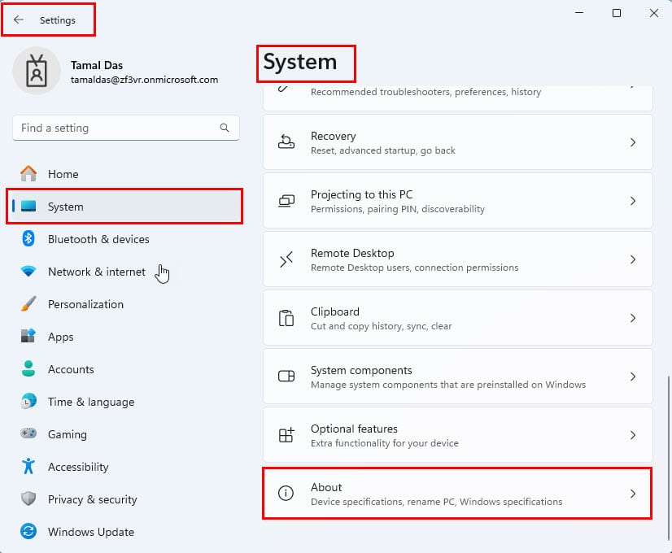Click the paintbrush Personalization icon

(x=28, y=303)
